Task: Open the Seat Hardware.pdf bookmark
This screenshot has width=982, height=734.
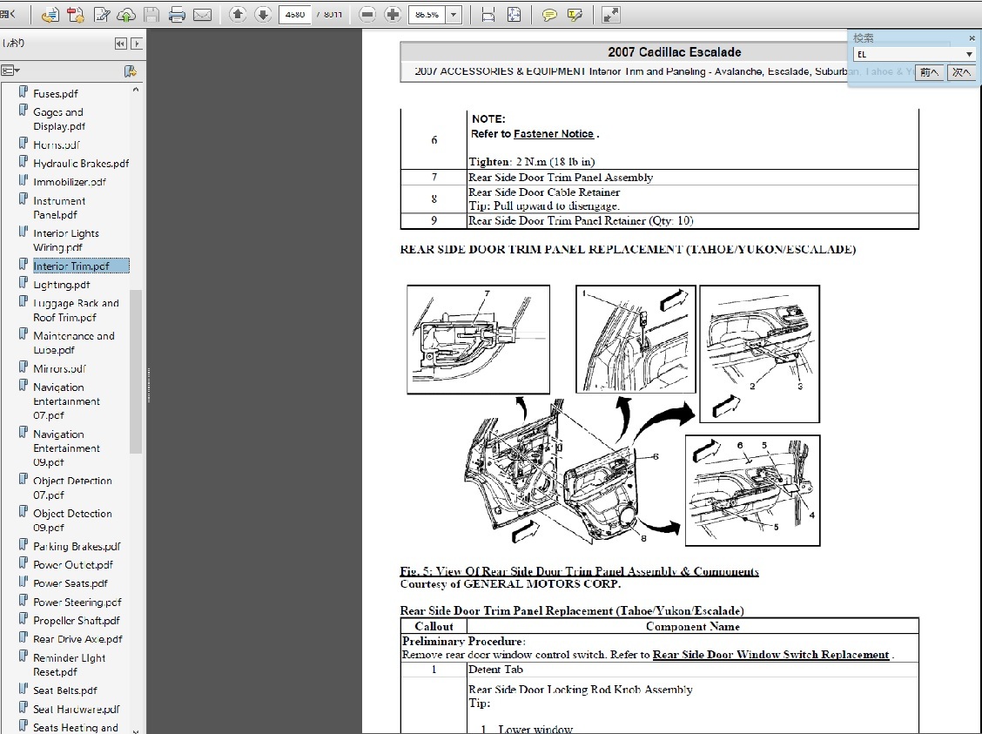Action: 77,709
